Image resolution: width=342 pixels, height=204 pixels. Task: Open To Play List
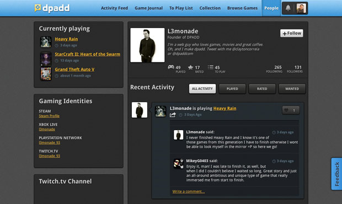pyautogui.click(x=181, y=8)
